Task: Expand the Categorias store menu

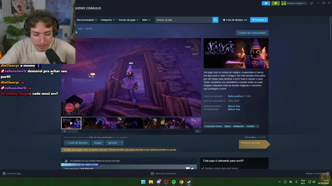Action: pyautogui.click(x=108, y=20)
